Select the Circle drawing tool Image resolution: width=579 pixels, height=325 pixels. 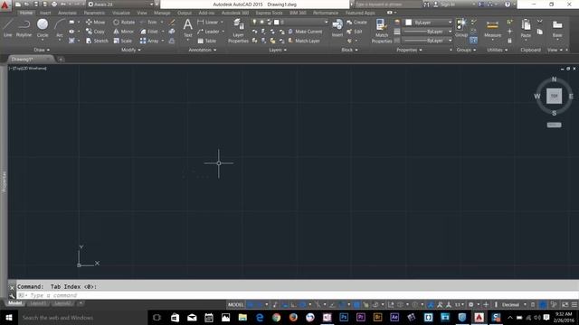point(43,28)
